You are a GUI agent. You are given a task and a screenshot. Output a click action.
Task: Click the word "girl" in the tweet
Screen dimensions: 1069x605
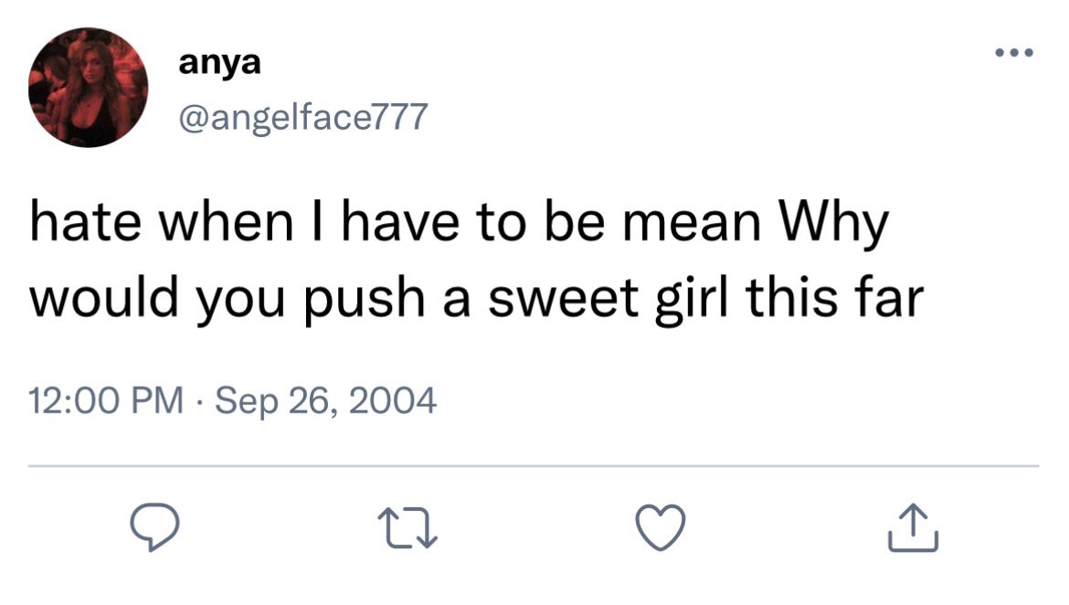pos(692,300)
